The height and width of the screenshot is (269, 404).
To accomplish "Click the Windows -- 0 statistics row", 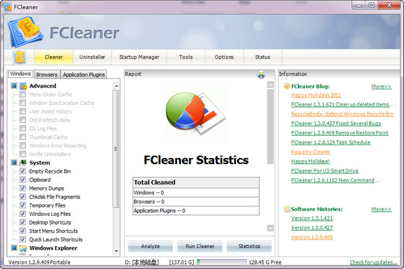I will tap(196, 192).
